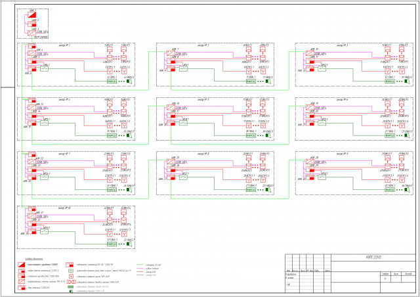Click the floor 10 green exit sign symbol
The image size is (420, 297).
112,244
